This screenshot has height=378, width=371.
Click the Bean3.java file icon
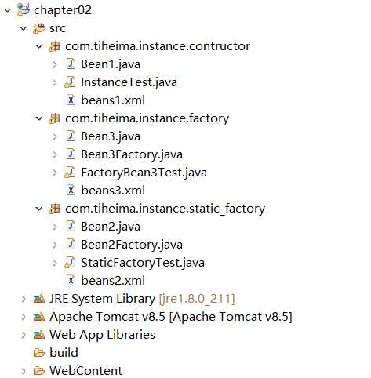point(71,136)
